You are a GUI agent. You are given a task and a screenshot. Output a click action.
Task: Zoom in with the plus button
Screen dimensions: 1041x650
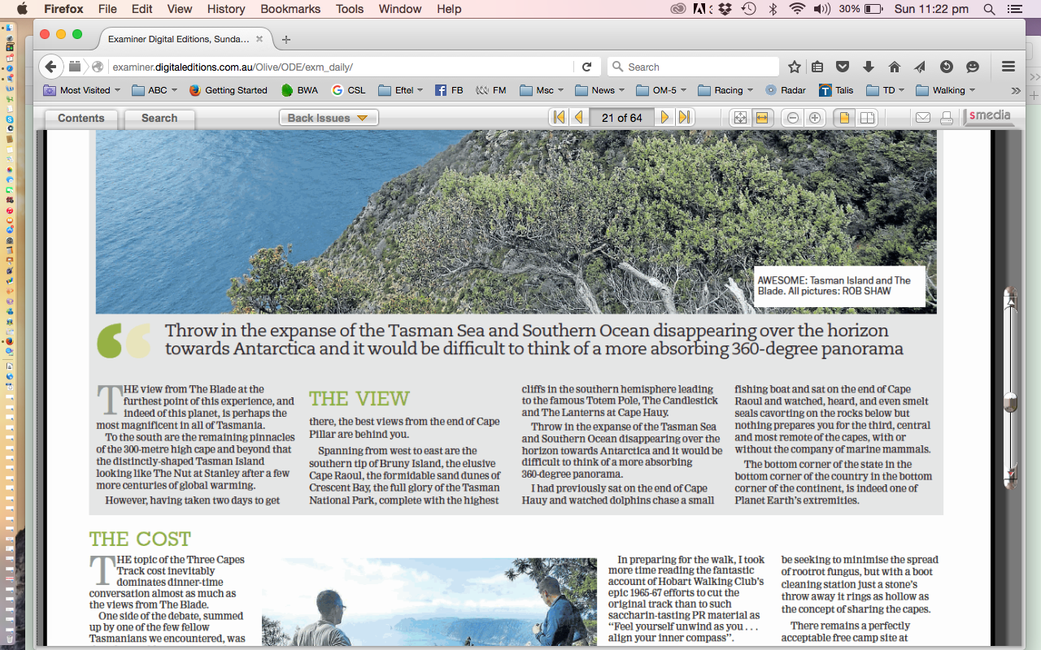coord(815,118)
